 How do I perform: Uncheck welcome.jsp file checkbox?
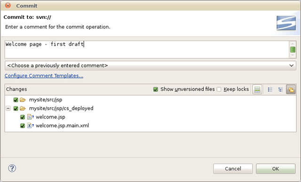click(23, 117)
